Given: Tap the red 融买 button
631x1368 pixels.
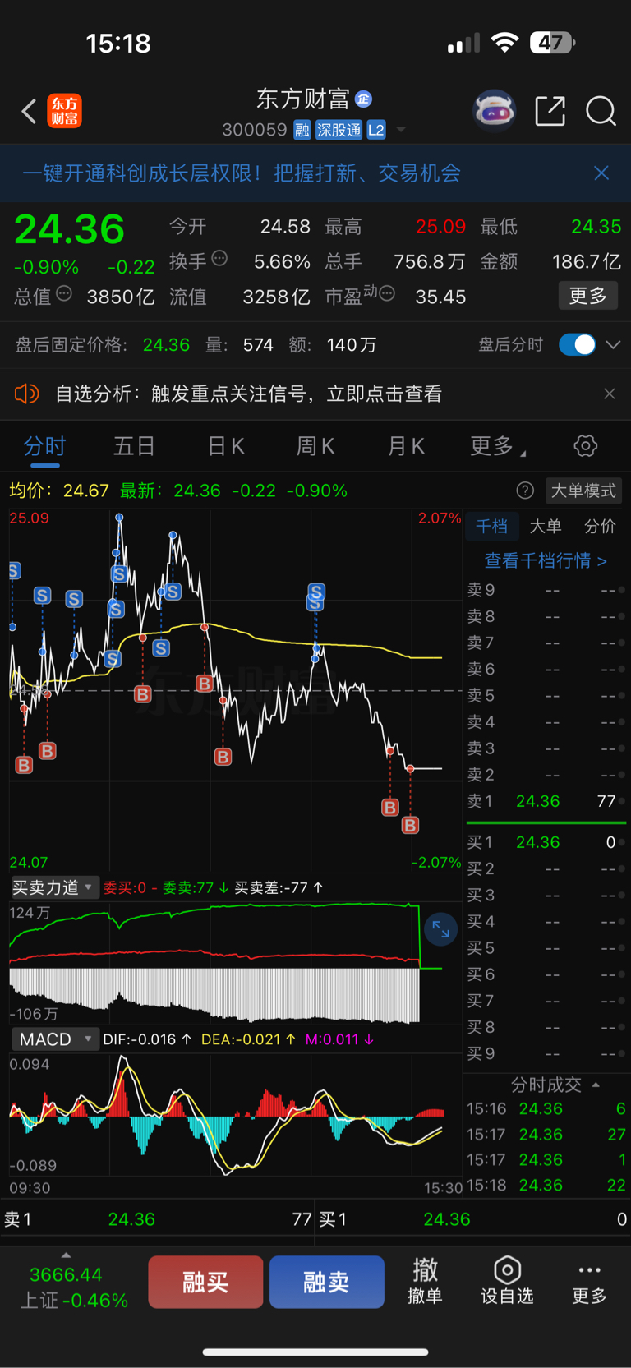Looking at the screenshot, I should coord(205,1282).
